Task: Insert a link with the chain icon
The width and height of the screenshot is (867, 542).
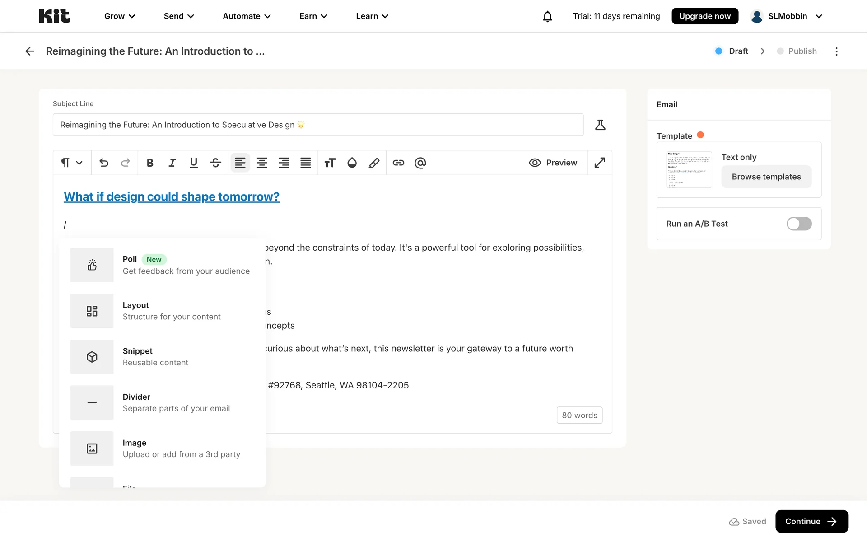Action: click(x=398, y=163)
